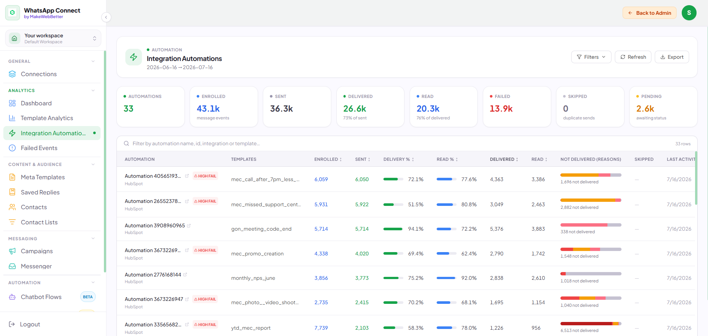Open external link icon for Automation 3908960965
This screenshot has height=336, width=708.
pyautogui.click(x=189, y=225)
